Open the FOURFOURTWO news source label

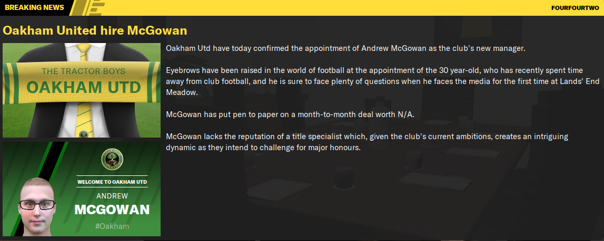[575, 8]
